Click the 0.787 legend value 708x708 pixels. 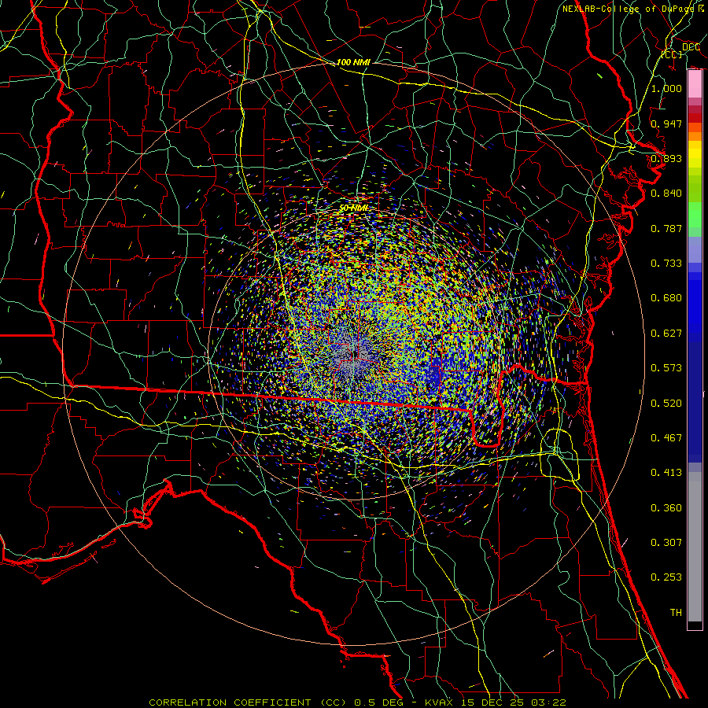pyautogui.click(x=666, y=228)
